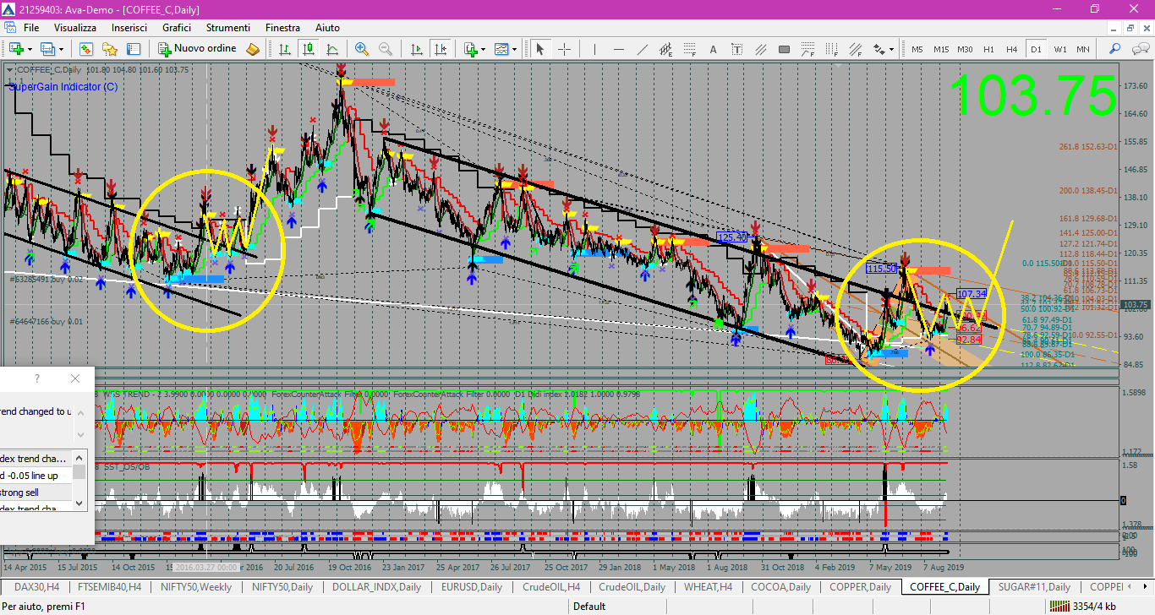
Task: Open the Strumenti menu
Action: (228, 28)
